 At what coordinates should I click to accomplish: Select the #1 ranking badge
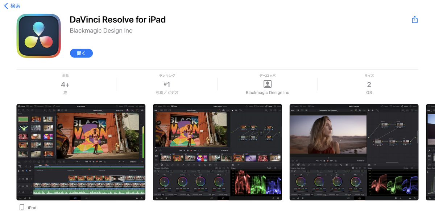[x=167, y=85]
